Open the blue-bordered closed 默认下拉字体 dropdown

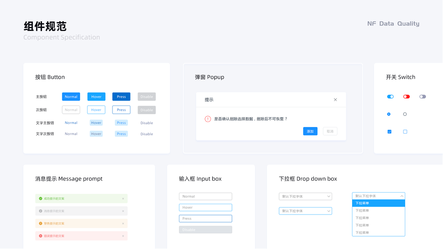(x=306, y=211)
